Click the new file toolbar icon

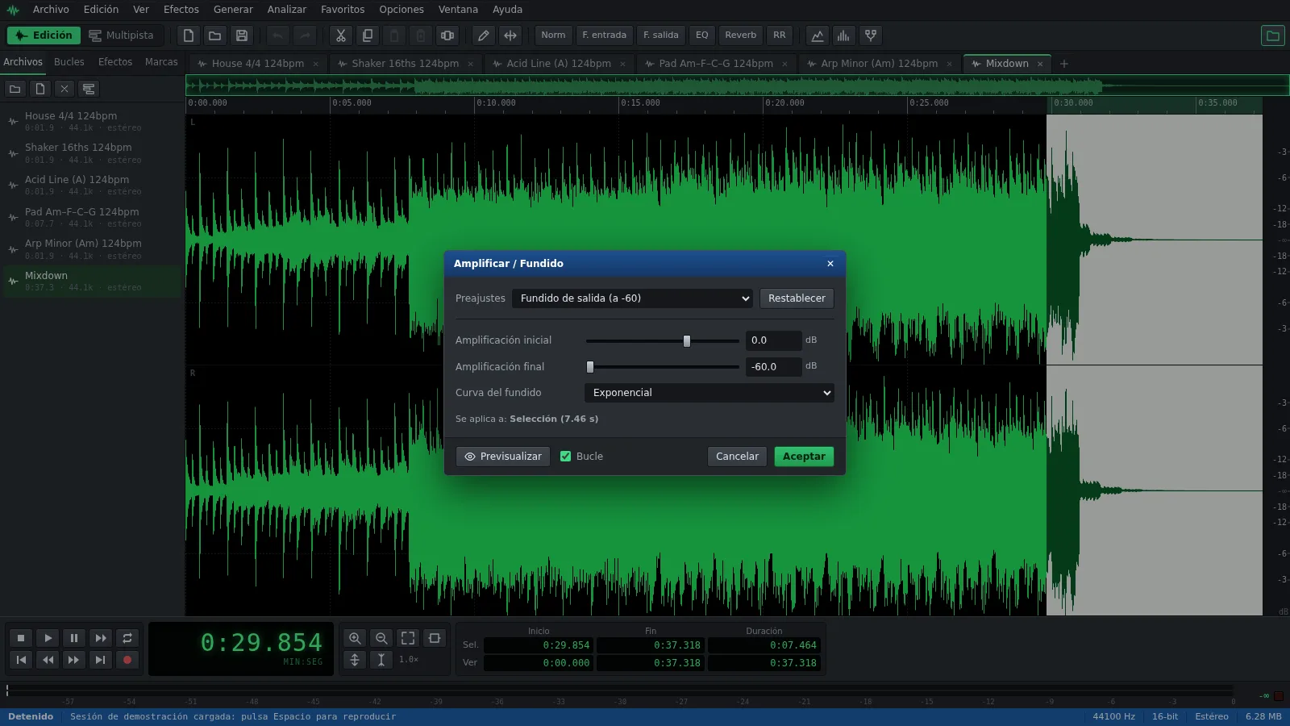point(189,35)
